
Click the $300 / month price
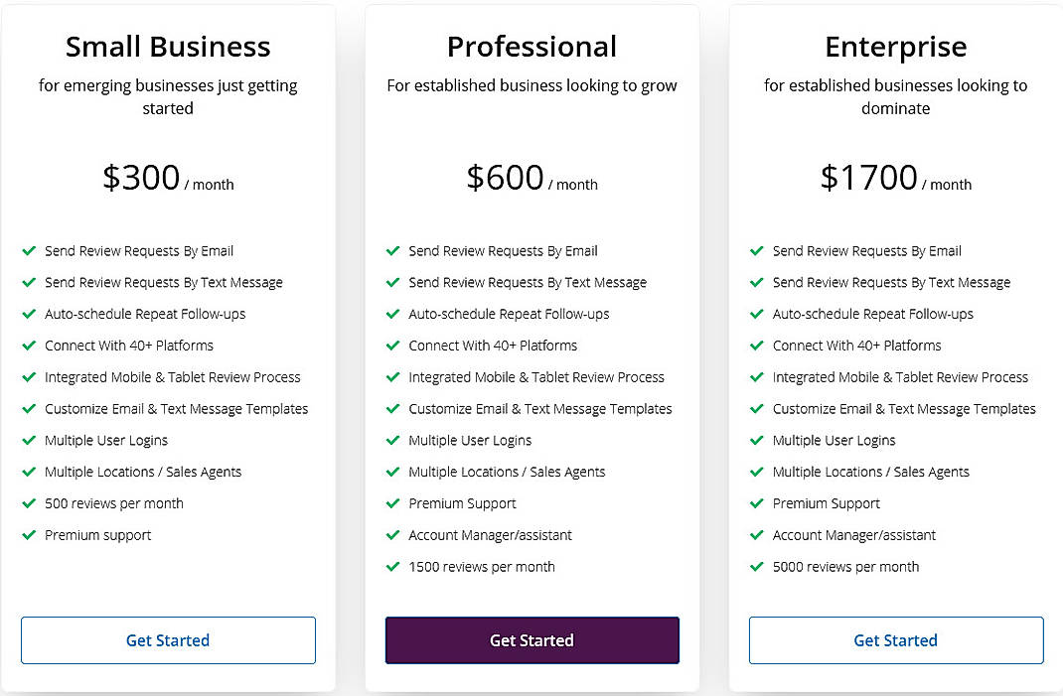coord(168,179)
